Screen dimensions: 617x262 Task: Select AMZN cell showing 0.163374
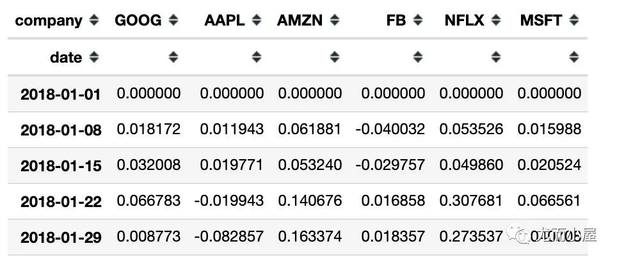(310, 237)
